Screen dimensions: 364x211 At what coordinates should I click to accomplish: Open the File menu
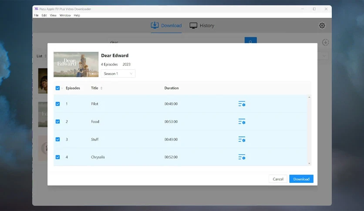pos(37,15)
